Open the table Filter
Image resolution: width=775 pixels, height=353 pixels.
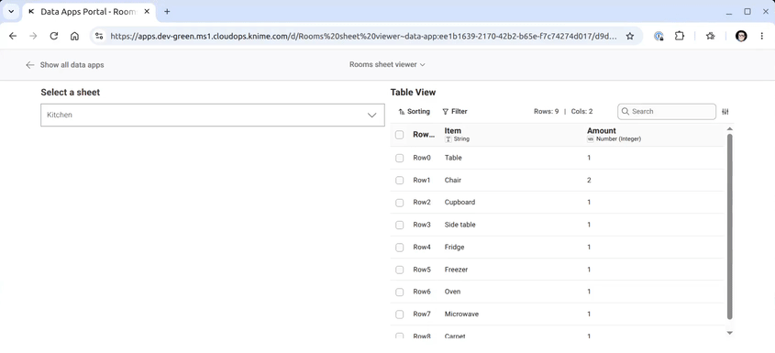[x=455, y=112]
